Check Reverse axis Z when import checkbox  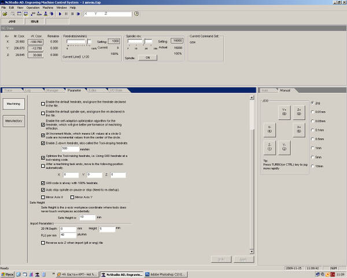[x=43, y=243]
